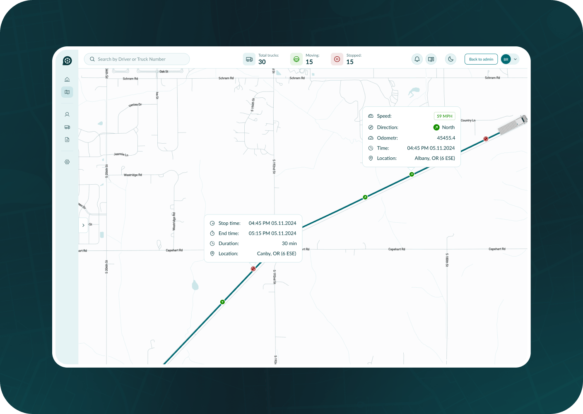Click the search by driver field

click(137, 59)
